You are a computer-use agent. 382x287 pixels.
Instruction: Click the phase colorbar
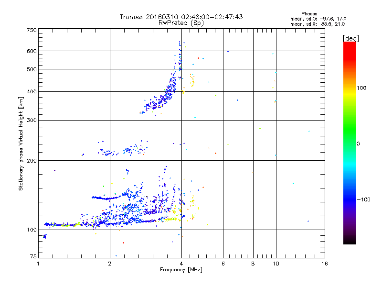[x=350, y=143]
